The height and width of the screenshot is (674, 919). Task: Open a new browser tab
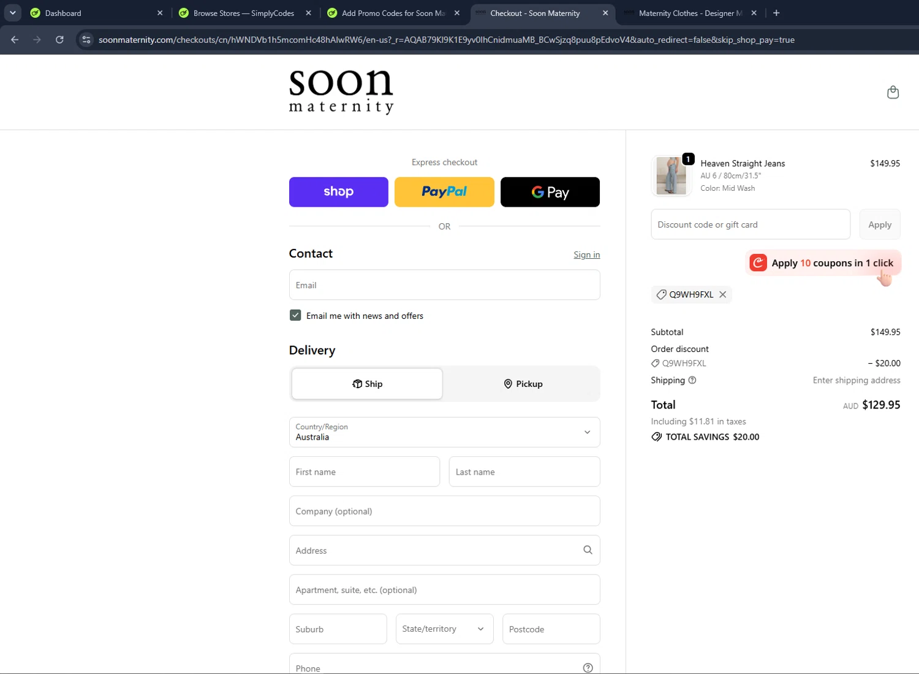(x=776, y=13)
